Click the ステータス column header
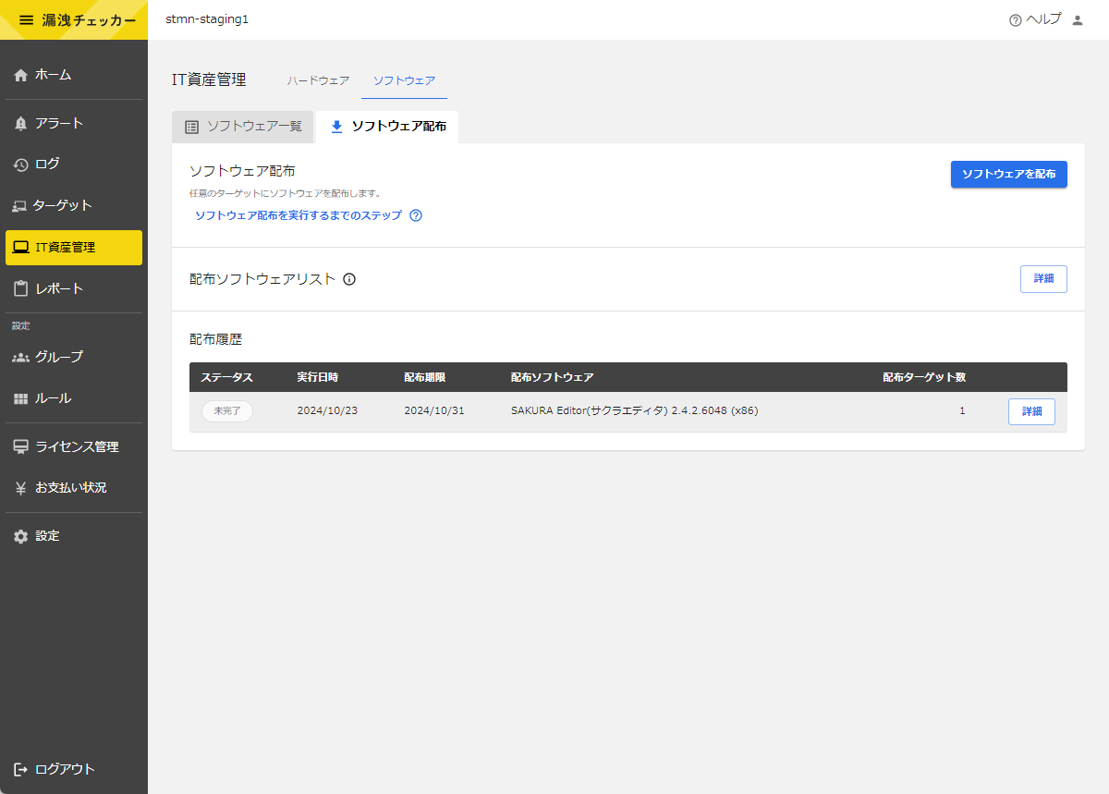 pyautogui.click(x=226, y=377)
